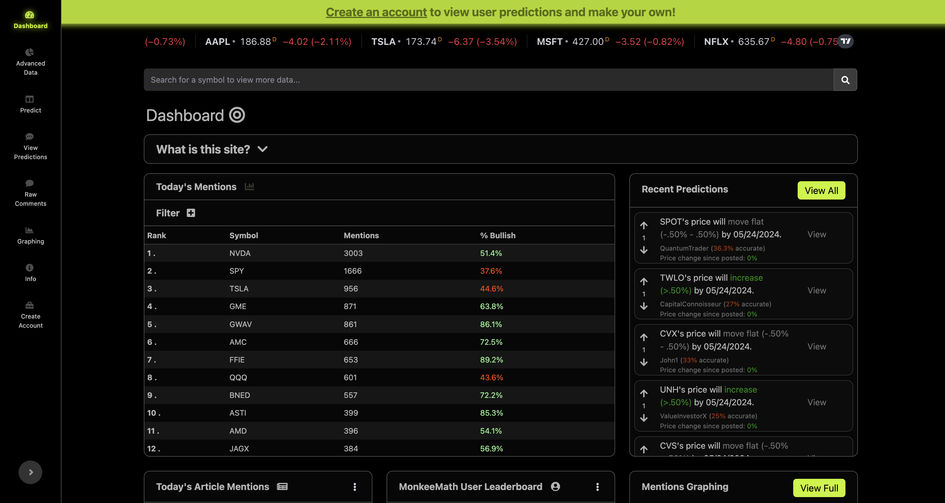Click the newspaper icon by Article Mentions

282,486
